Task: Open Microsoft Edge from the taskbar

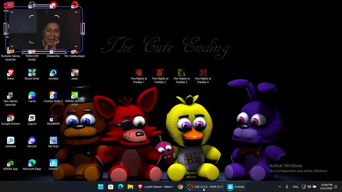Action: click(x=121, y=187)
